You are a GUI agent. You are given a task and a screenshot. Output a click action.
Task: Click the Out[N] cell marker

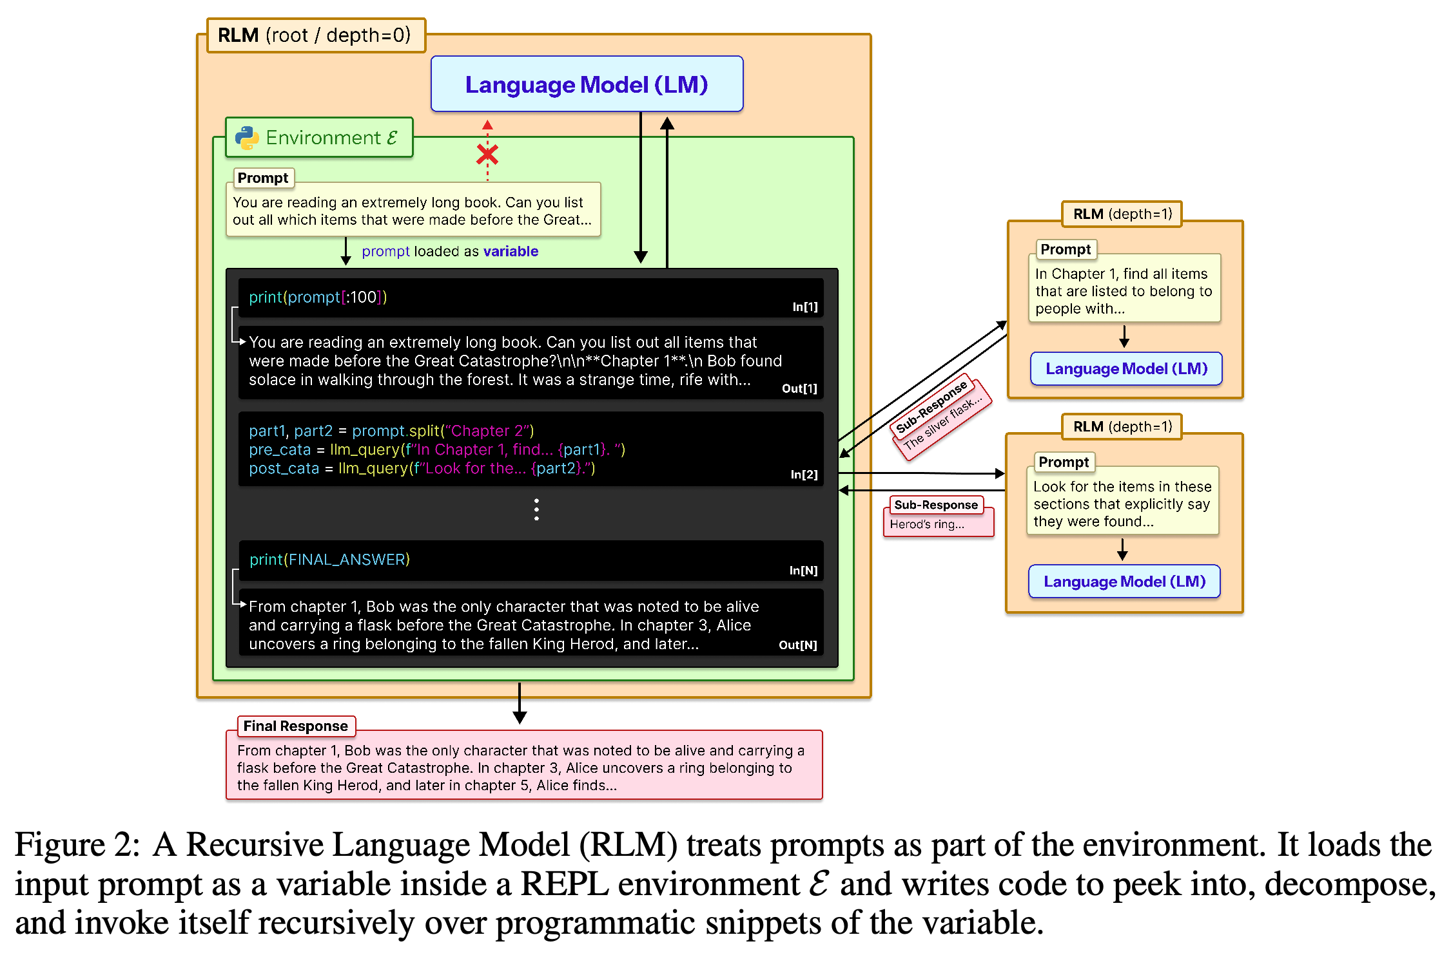[798, 645]
